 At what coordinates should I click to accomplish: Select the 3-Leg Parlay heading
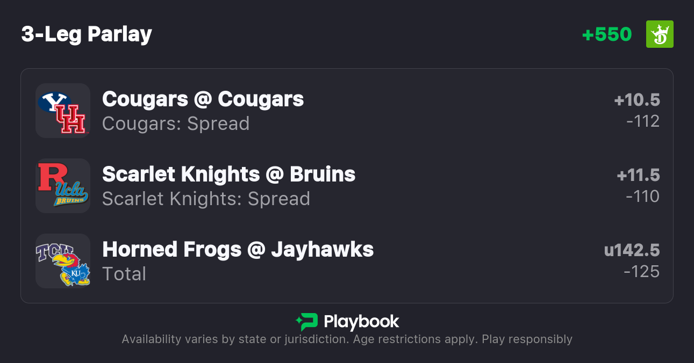[x=87, y=34]
